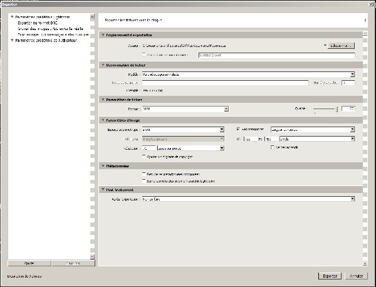Enable the Lightroom keyword hierarchy checkbox
This screenshot has width=376, height=287.
click(144, 180)
